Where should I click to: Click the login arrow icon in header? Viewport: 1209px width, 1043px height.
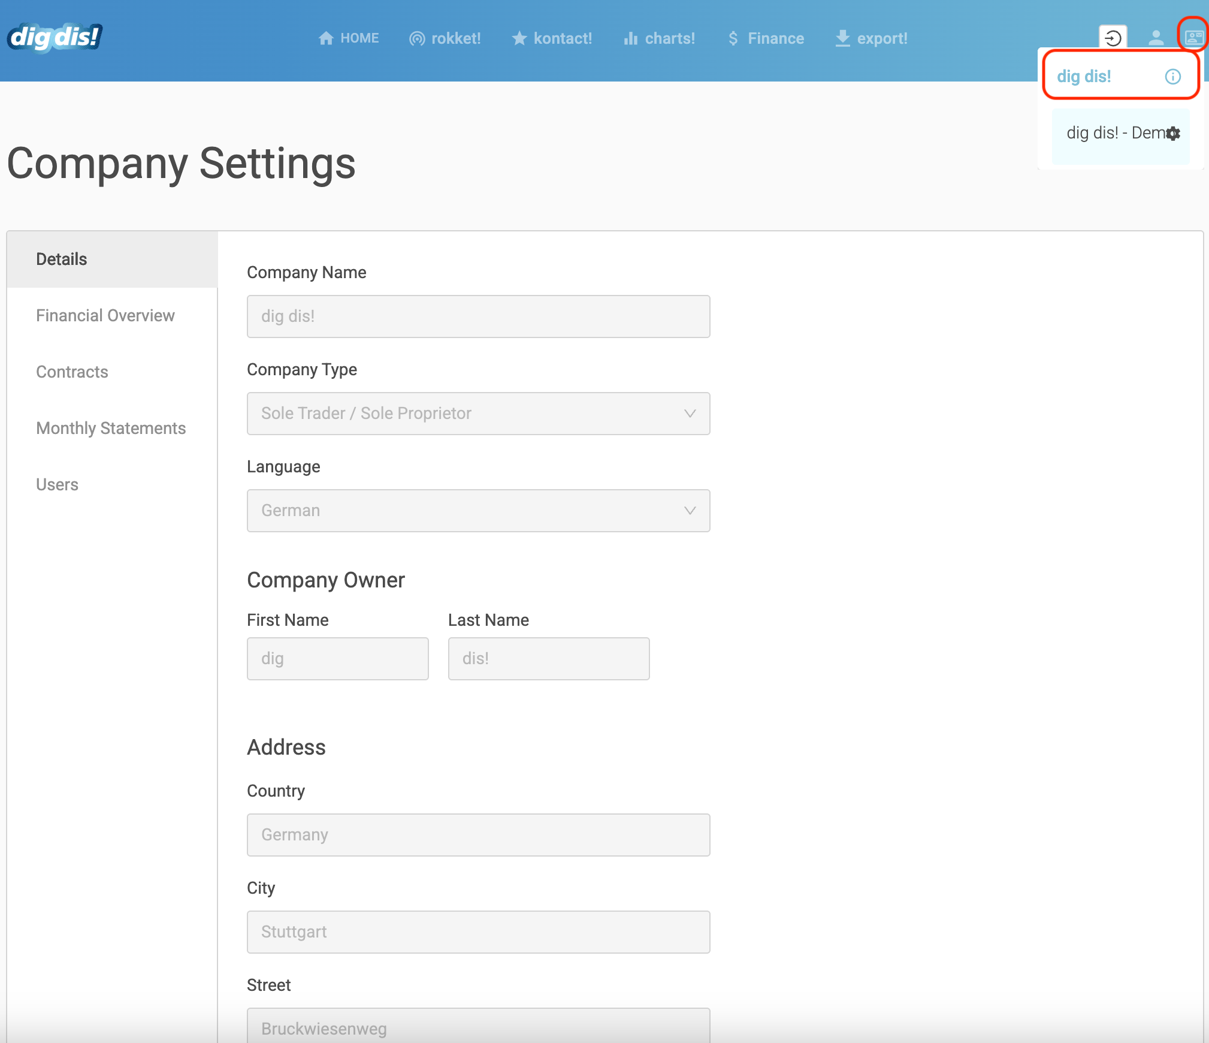[1113, 38]
